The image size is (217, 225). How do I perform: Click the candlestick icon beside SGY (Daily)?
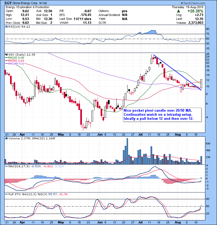(x=6, y=54)
